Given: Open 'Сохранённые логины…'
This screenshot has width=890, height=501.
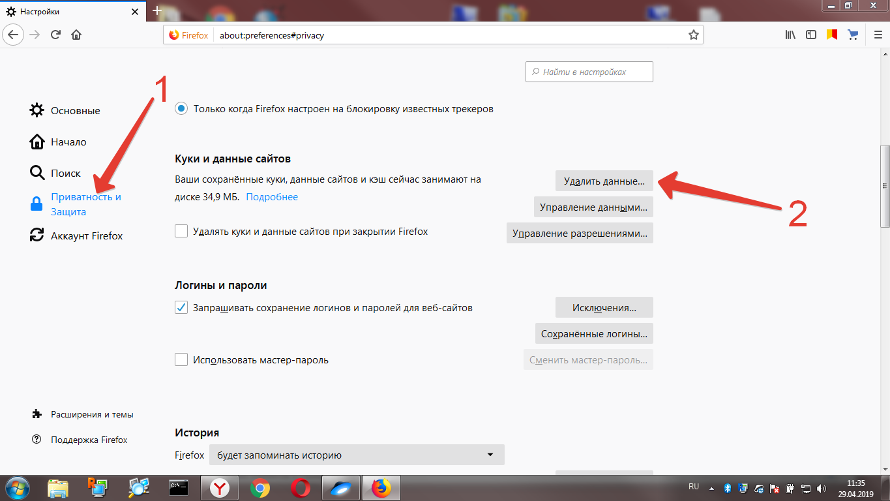Looking at the screenshot, I should (x=594, y=333).
